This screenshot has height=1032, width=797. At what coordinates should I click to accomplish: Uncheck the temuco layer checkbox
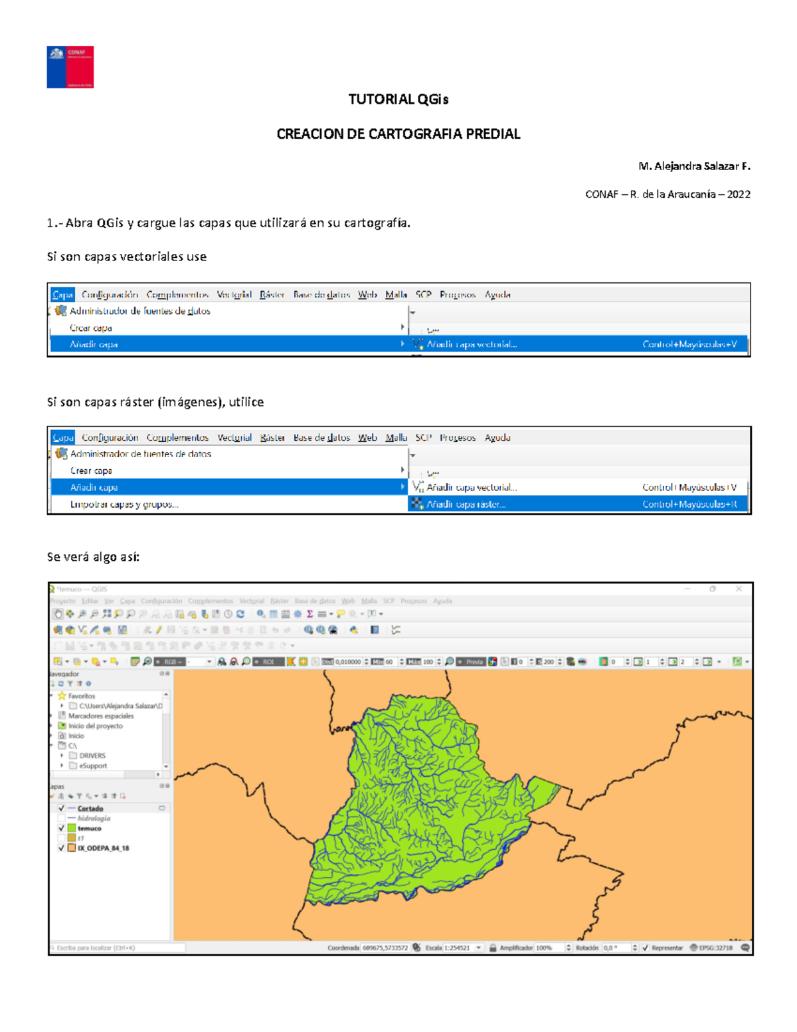click(61, 829)
